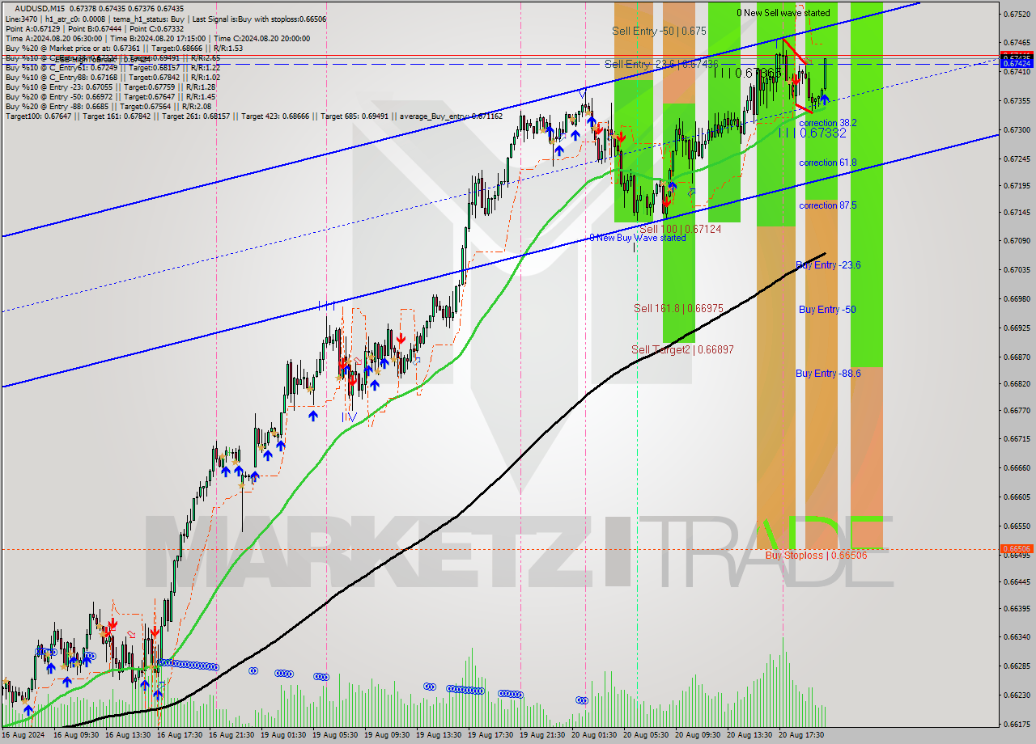Click the red 0.66506 stoploss tag on price axis
1036x744 pixels.
click(1017, 548)
